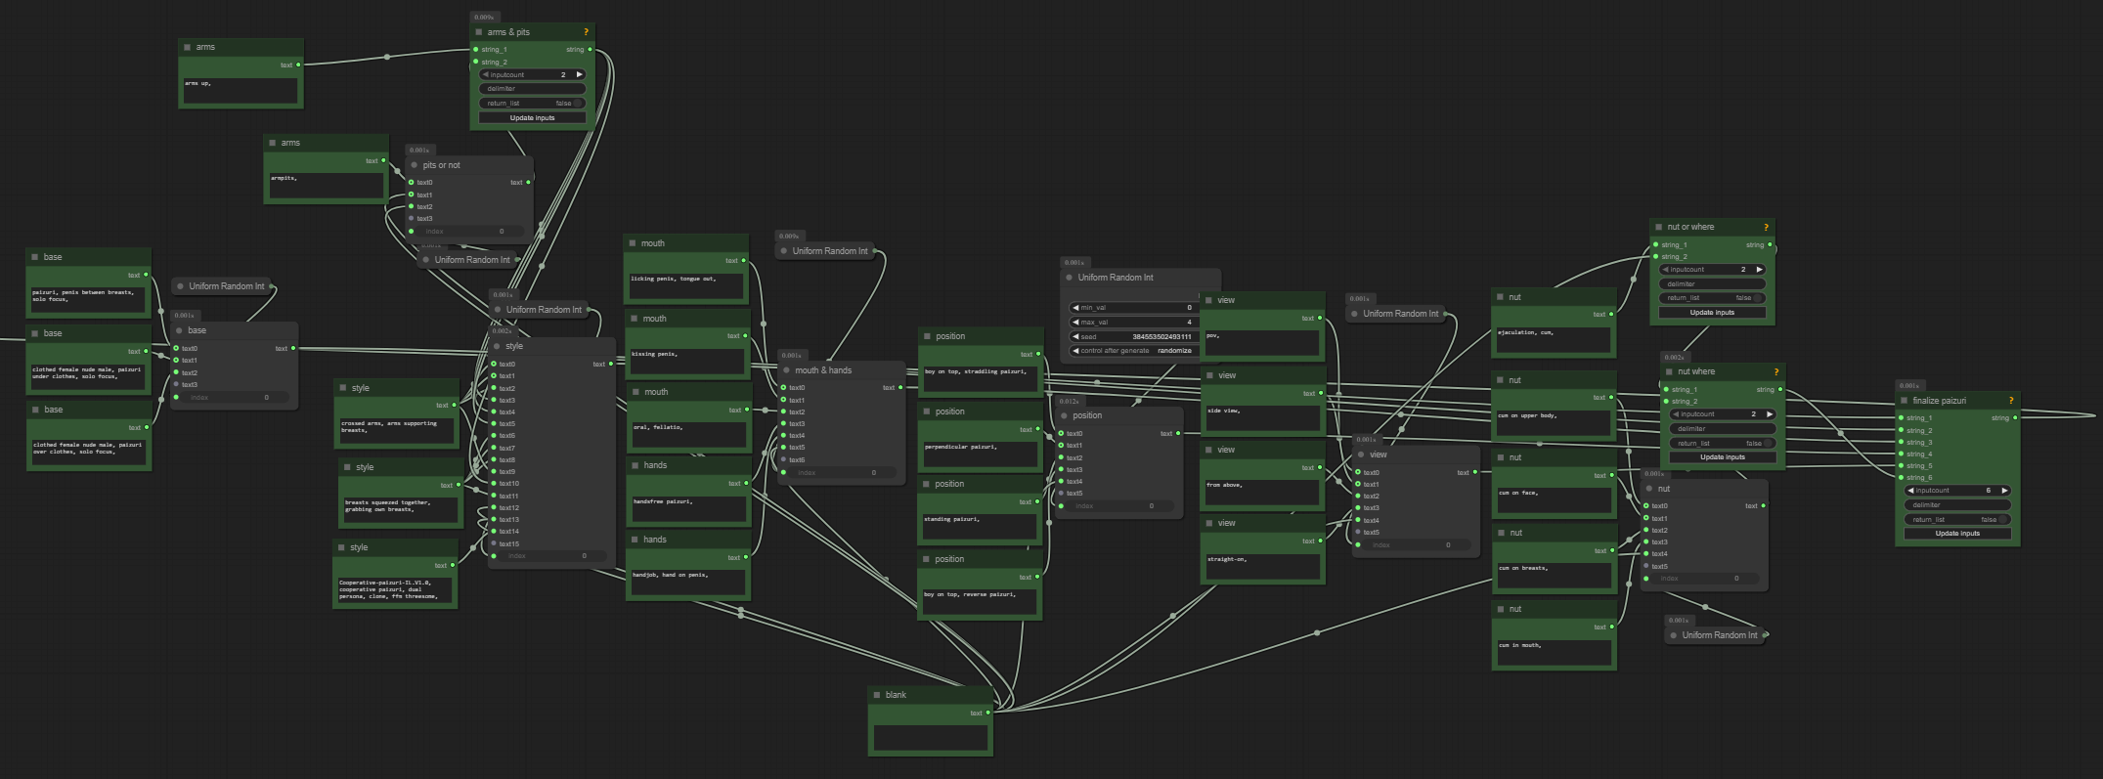
Task: Select Uniform Random Int node below nut switch
Action: point(1719,635)
